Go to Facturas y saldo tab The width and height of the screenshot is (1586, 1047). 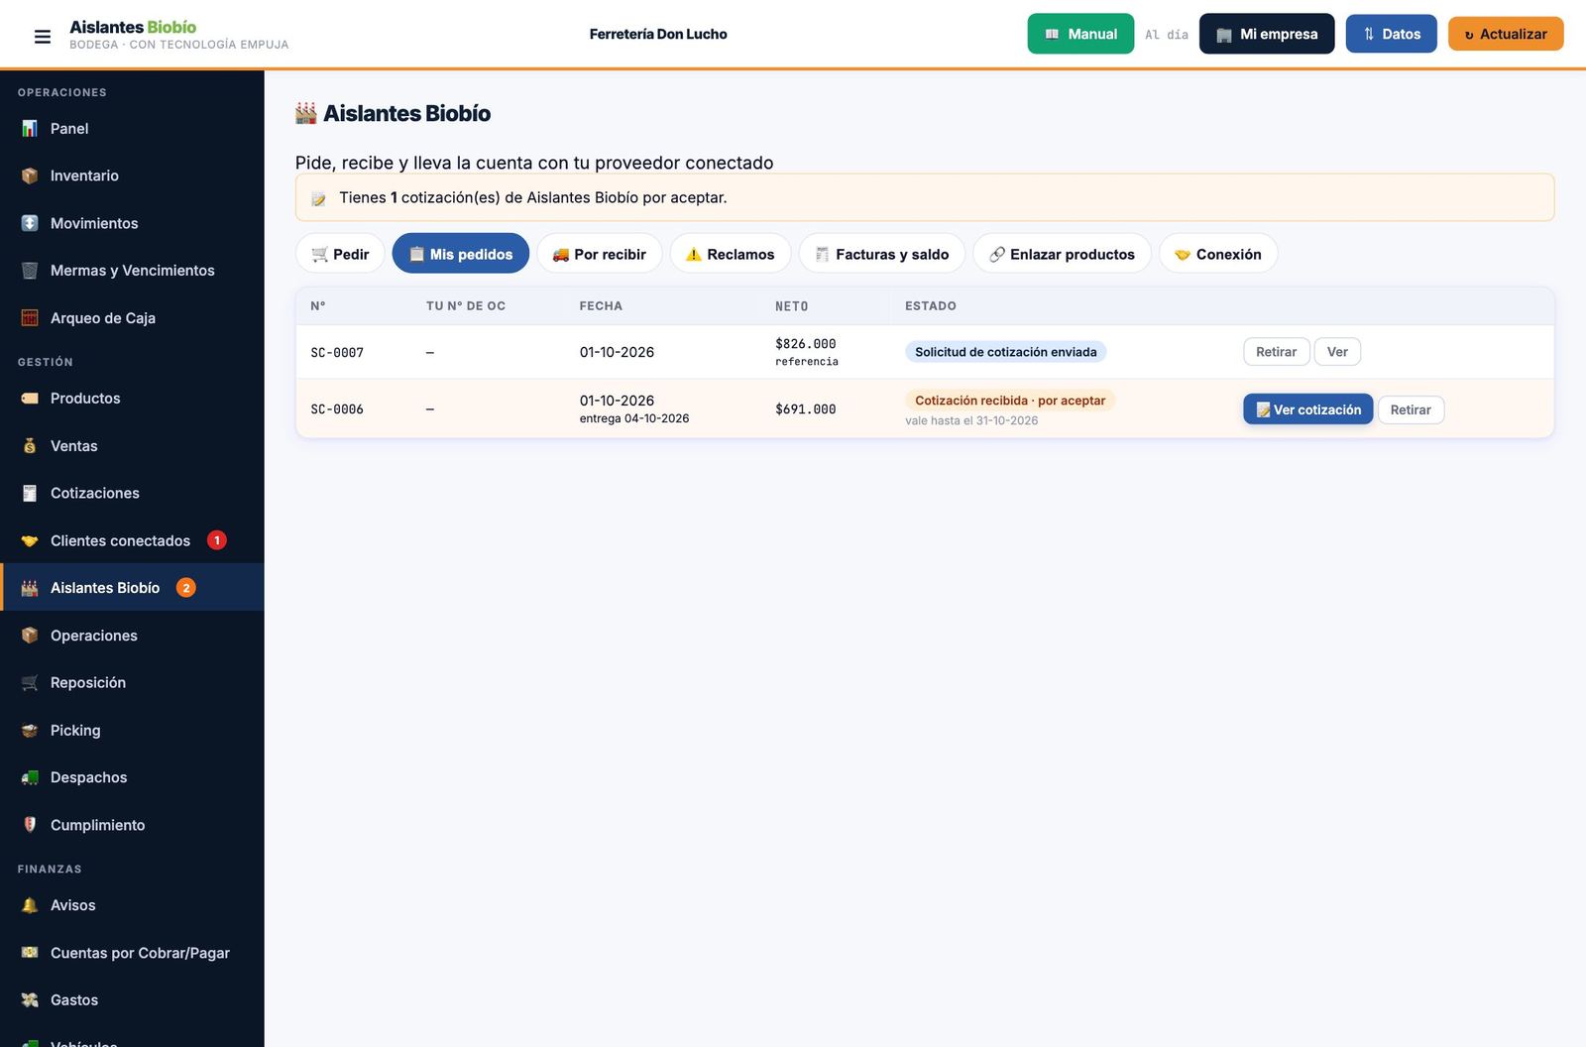pos(882,254)
